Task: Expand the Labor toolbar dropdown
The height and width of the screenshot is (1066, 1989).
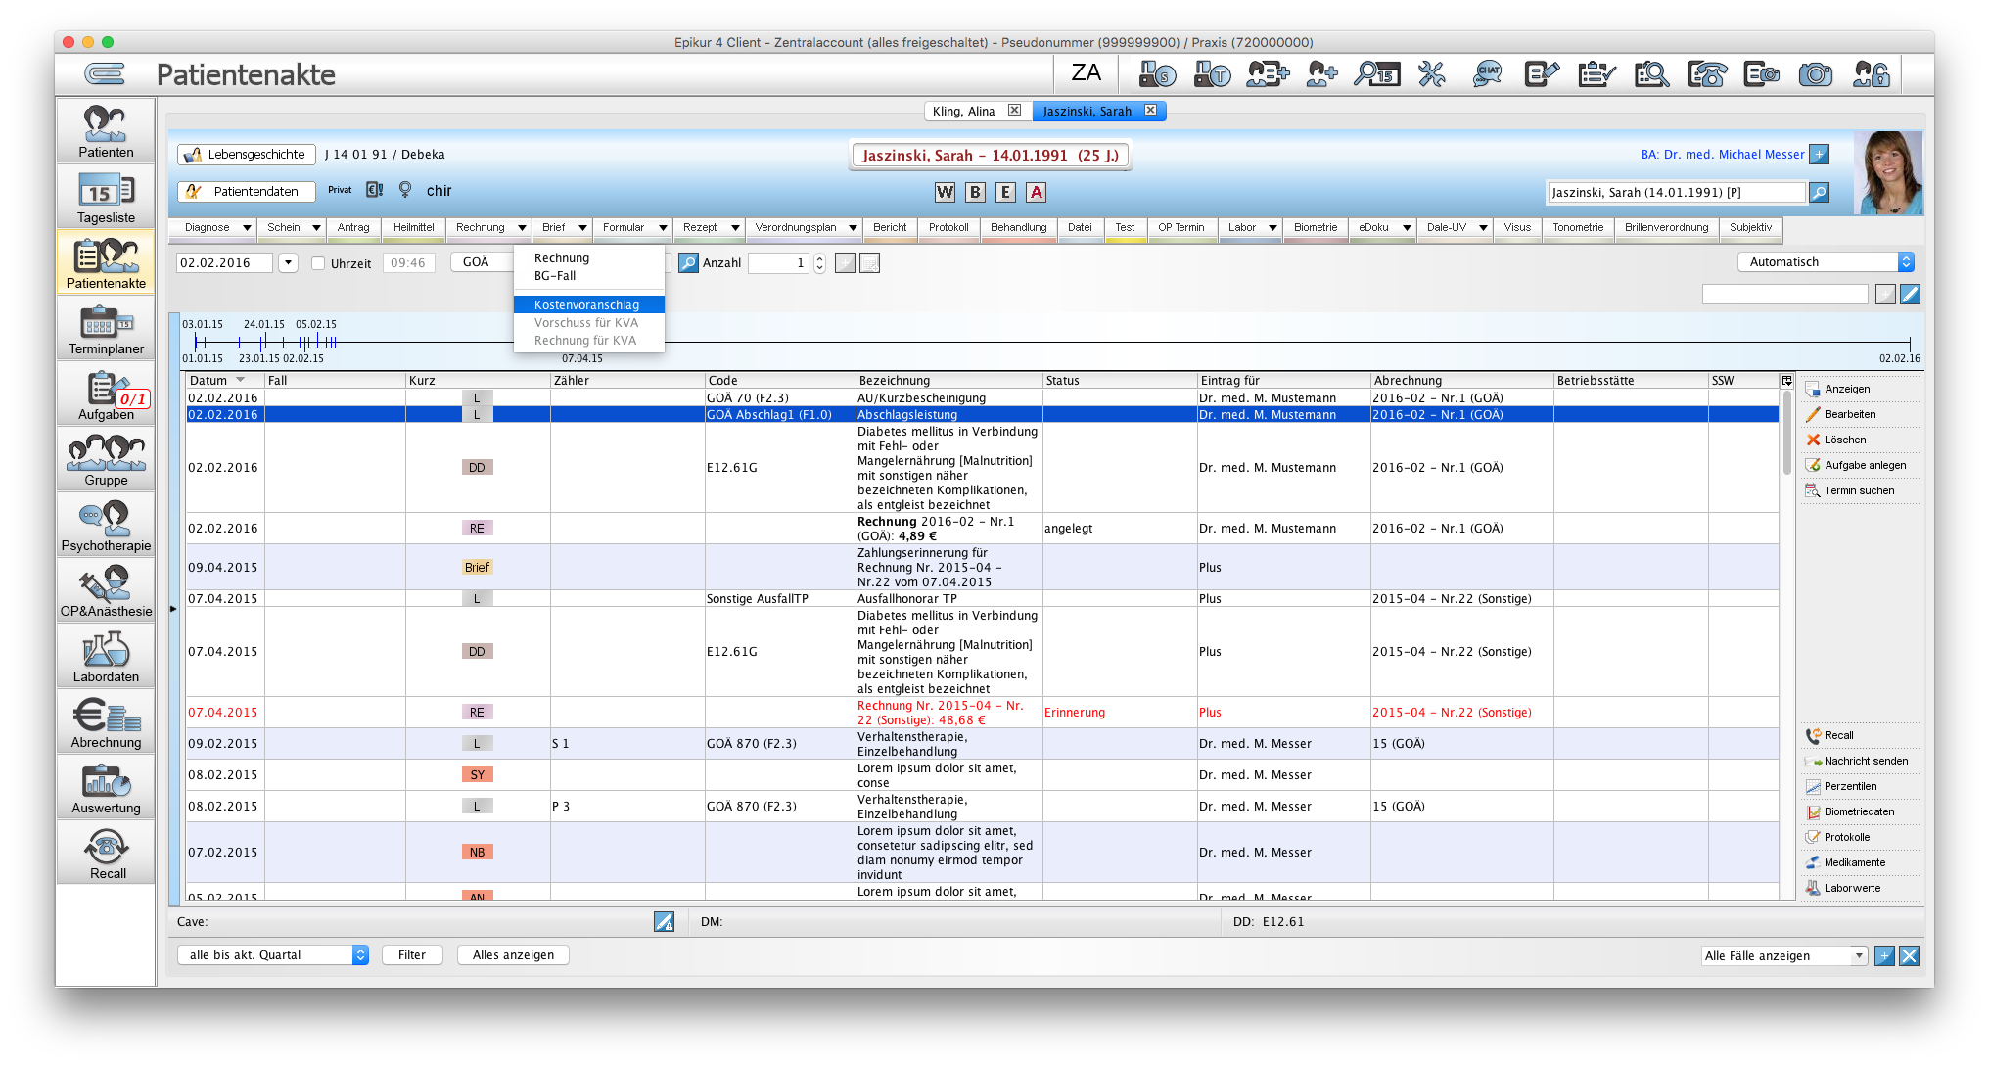Action: [x=1272, y=227]
